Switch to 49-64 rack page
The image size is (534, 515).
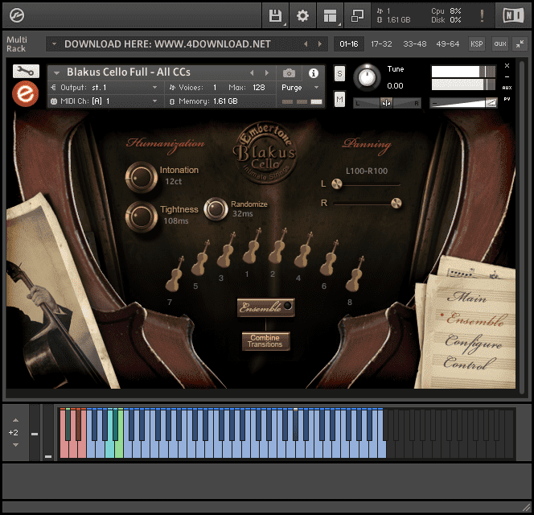coord(447,44)
